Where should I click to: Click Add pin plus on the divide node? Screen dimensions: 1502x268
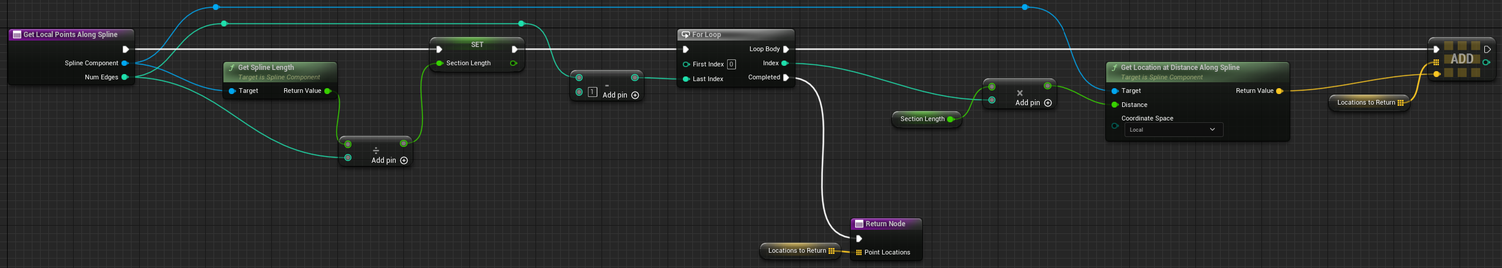404,160
